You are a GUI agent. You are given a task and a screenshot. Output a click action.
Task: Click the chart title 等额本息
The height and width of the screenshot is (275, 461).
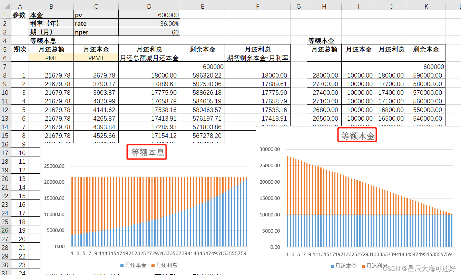(x=146, y=151)
